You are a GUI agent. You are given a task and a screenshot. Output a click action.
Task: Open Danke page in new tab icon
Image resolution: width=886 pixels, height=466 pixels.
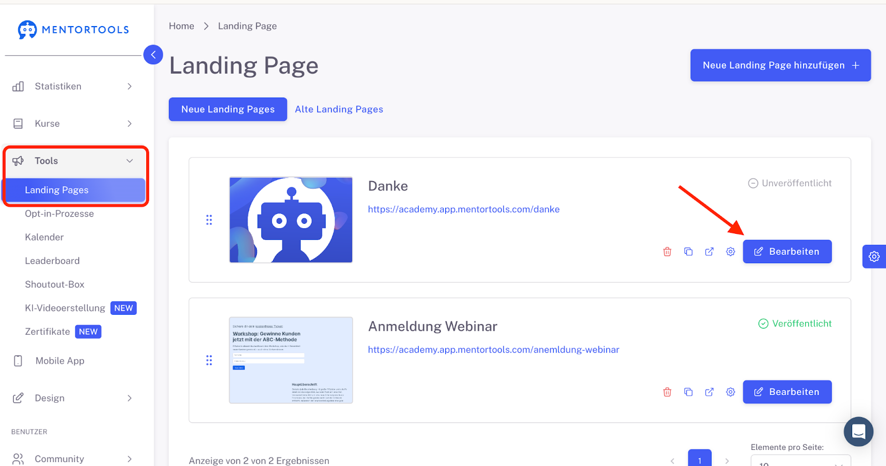[709, 252]
